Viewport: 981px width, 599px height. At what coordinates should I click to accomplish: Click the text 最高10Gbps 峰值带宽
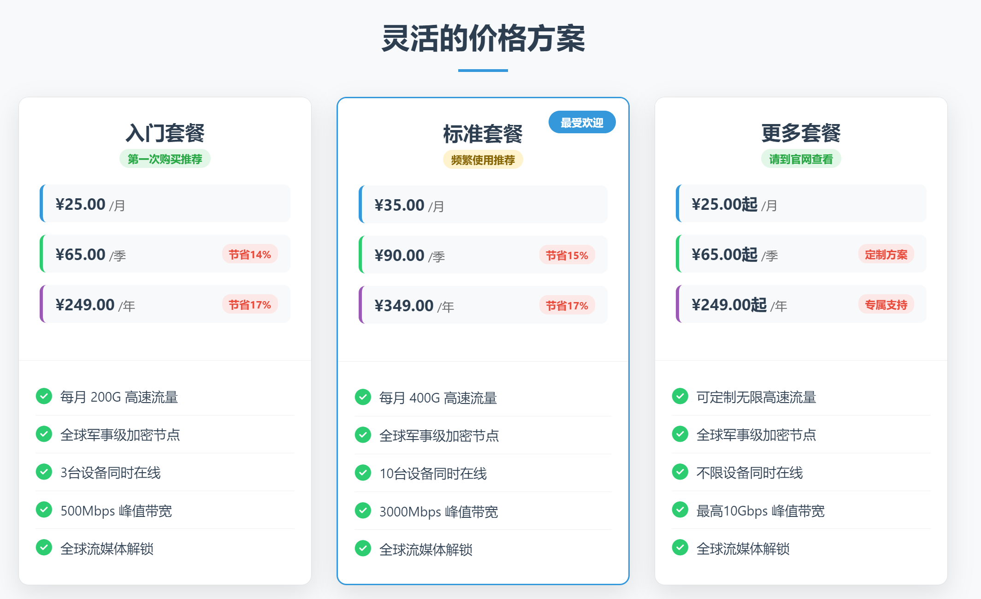(x=760, y=510)
